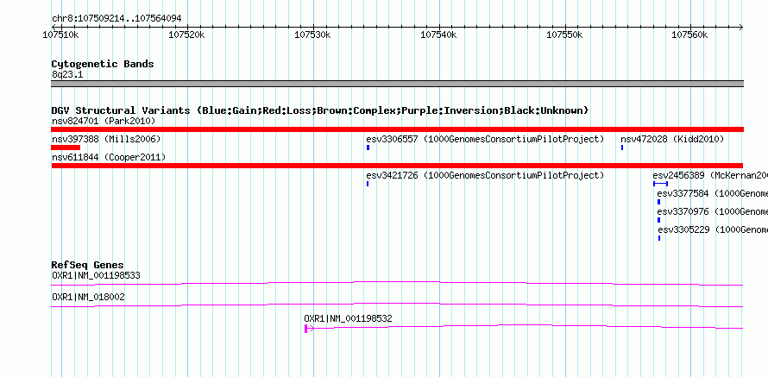Click the 107560k ruler tick label

point(689,35)
